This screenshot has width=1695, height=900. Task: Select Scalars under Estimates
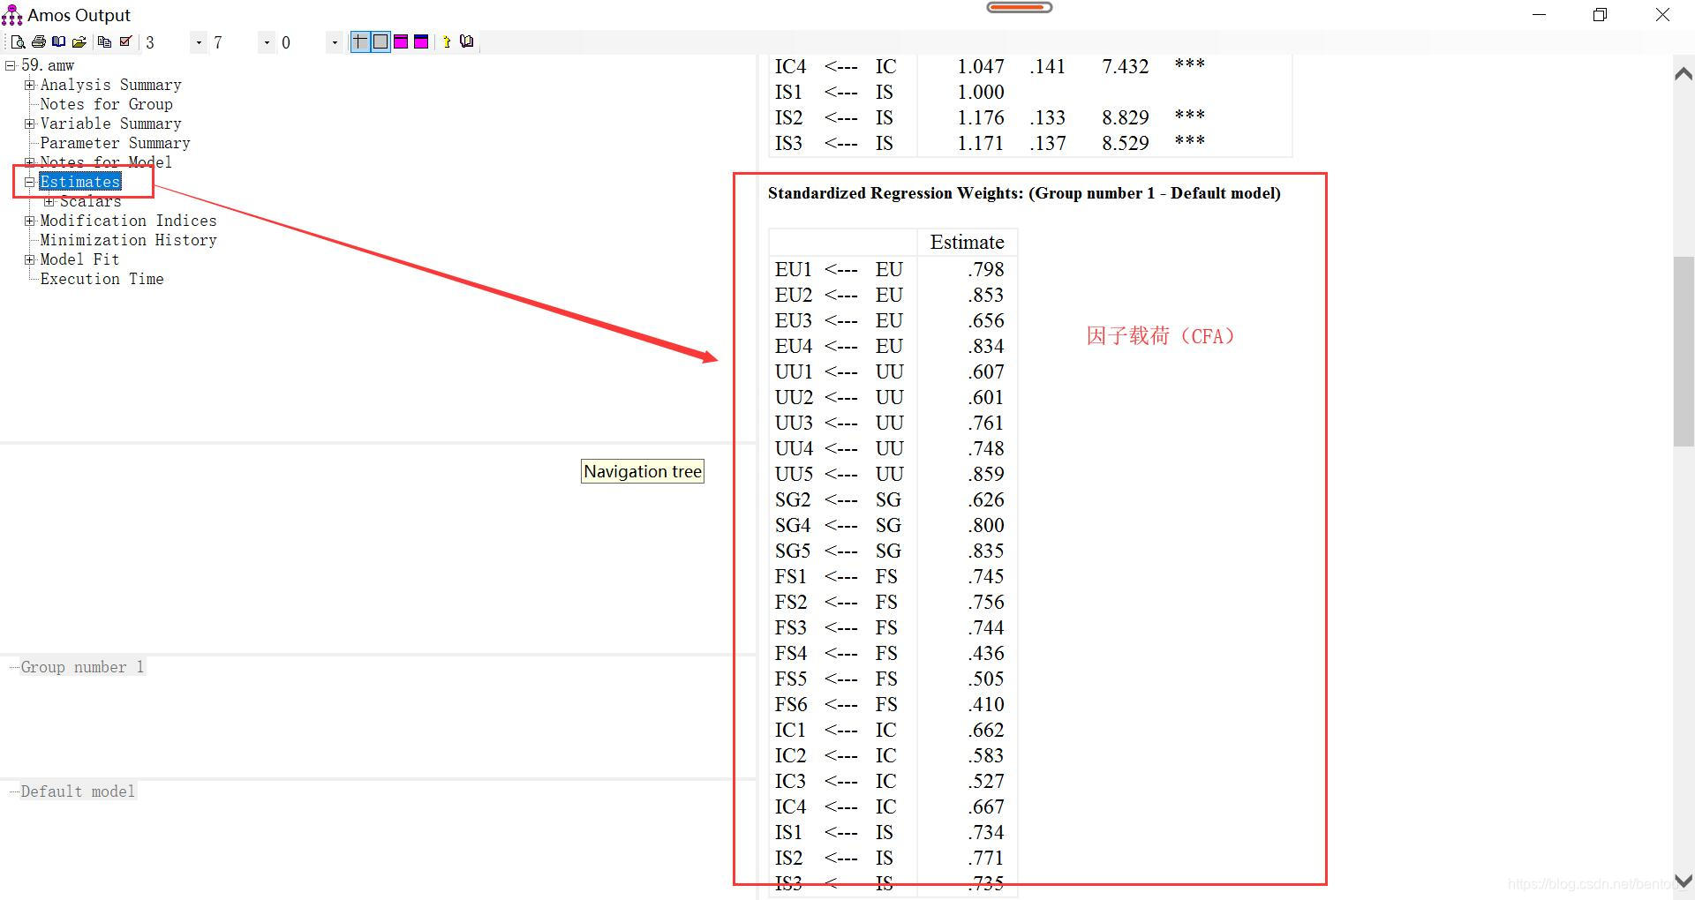coord(90,201)
